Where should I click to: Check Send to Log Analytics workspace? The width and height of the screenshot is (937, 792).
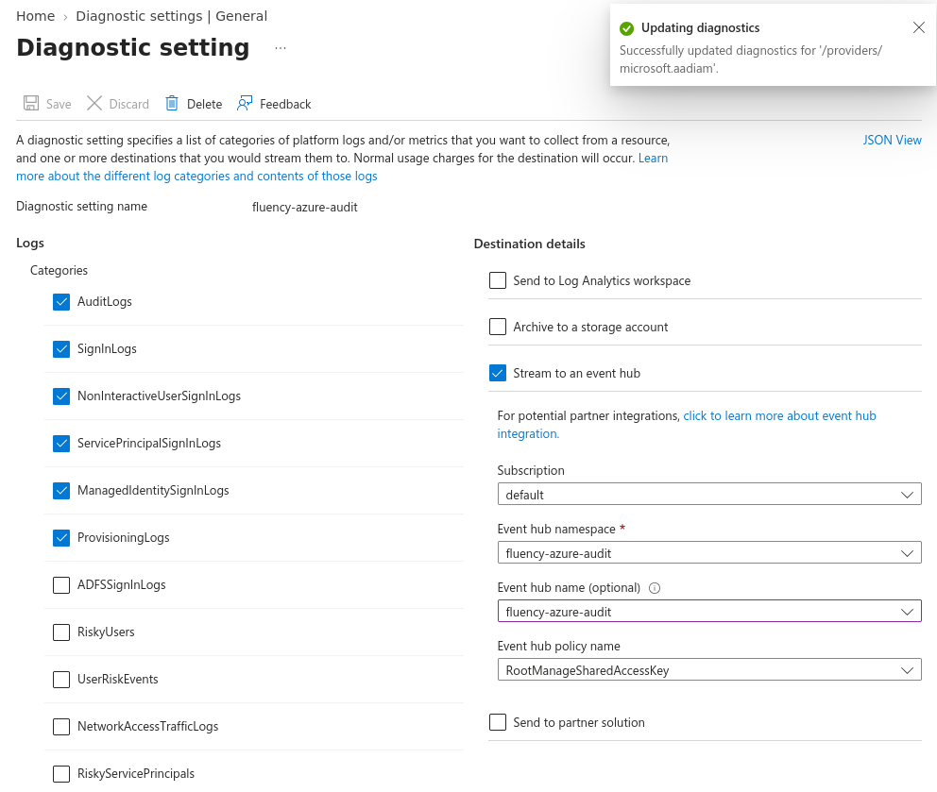pos(498,280)
